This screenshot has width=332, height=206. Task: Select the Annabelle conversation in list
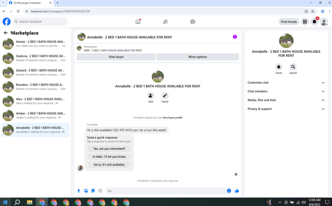click(36, 130)
